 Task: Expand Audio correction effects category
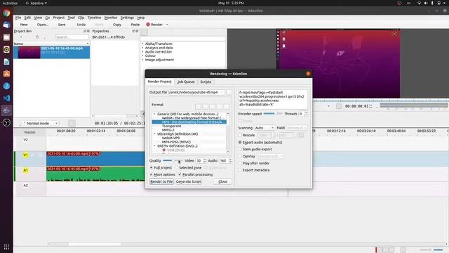tap(142, 52)
